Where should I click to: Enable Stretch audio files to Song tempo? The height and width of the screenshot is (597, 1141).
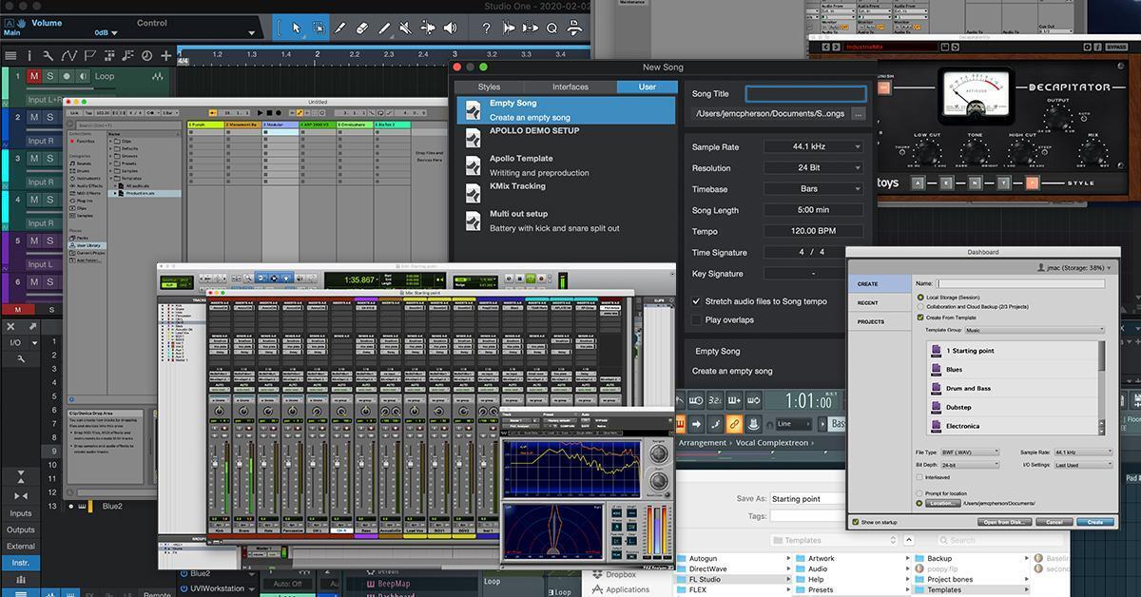pos(697,300)
